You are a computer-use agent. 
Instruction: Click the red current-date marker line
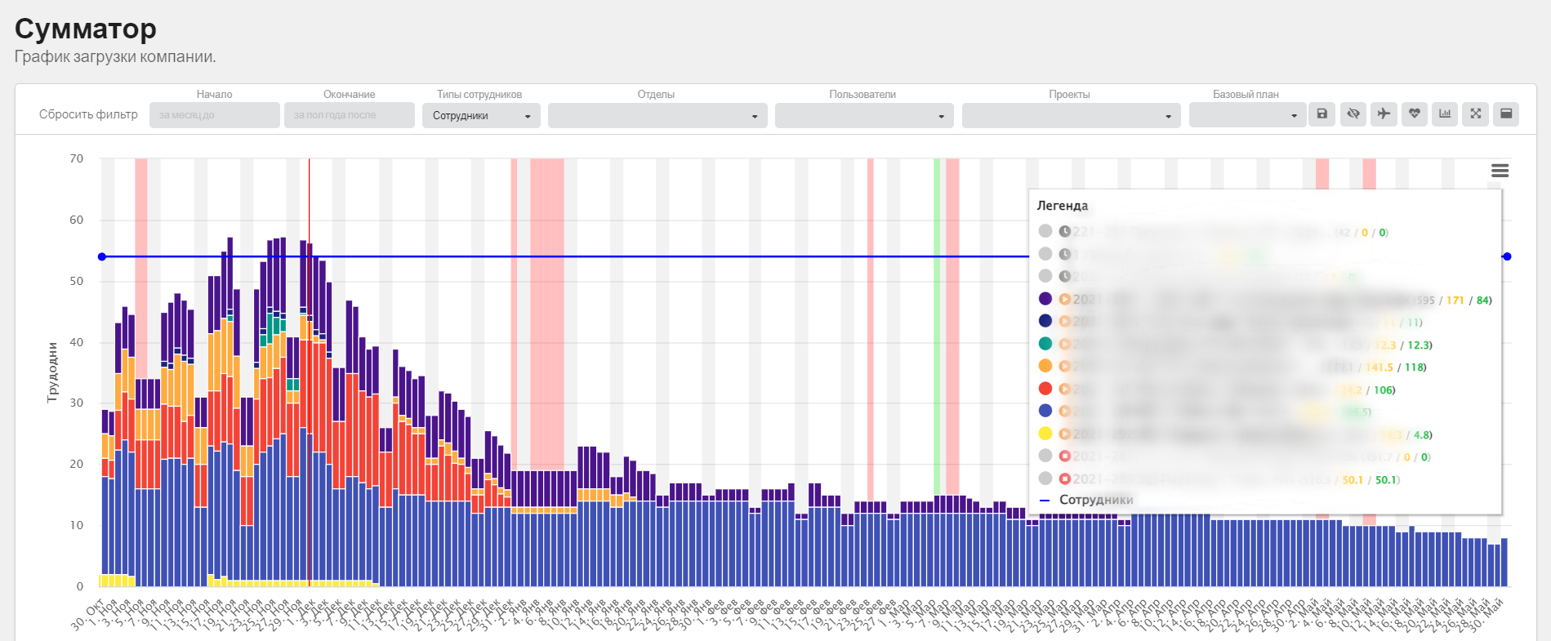309,372
